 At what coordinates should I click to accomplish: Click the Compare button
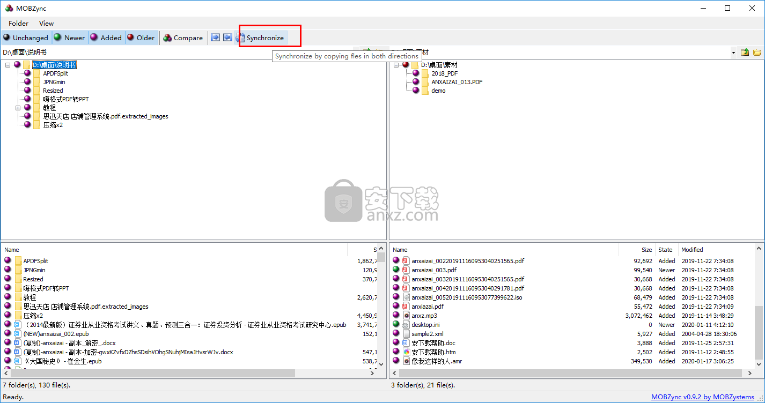tap(183, 38)
